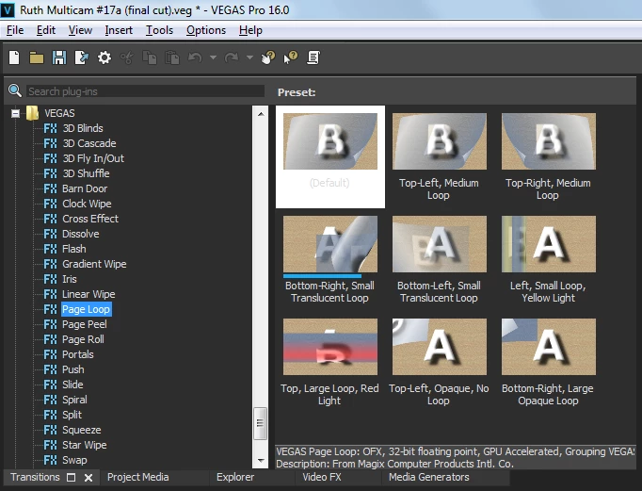Choose Top-Left, Medium Loop preset

click(x=440, y=141)
